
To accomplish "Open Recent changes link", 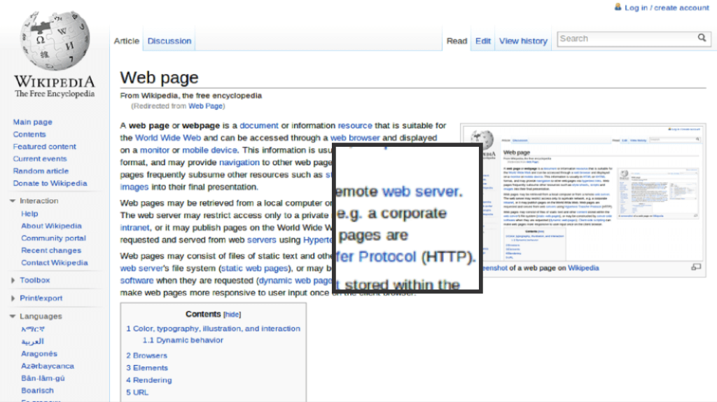I will (x=51, y=251).
